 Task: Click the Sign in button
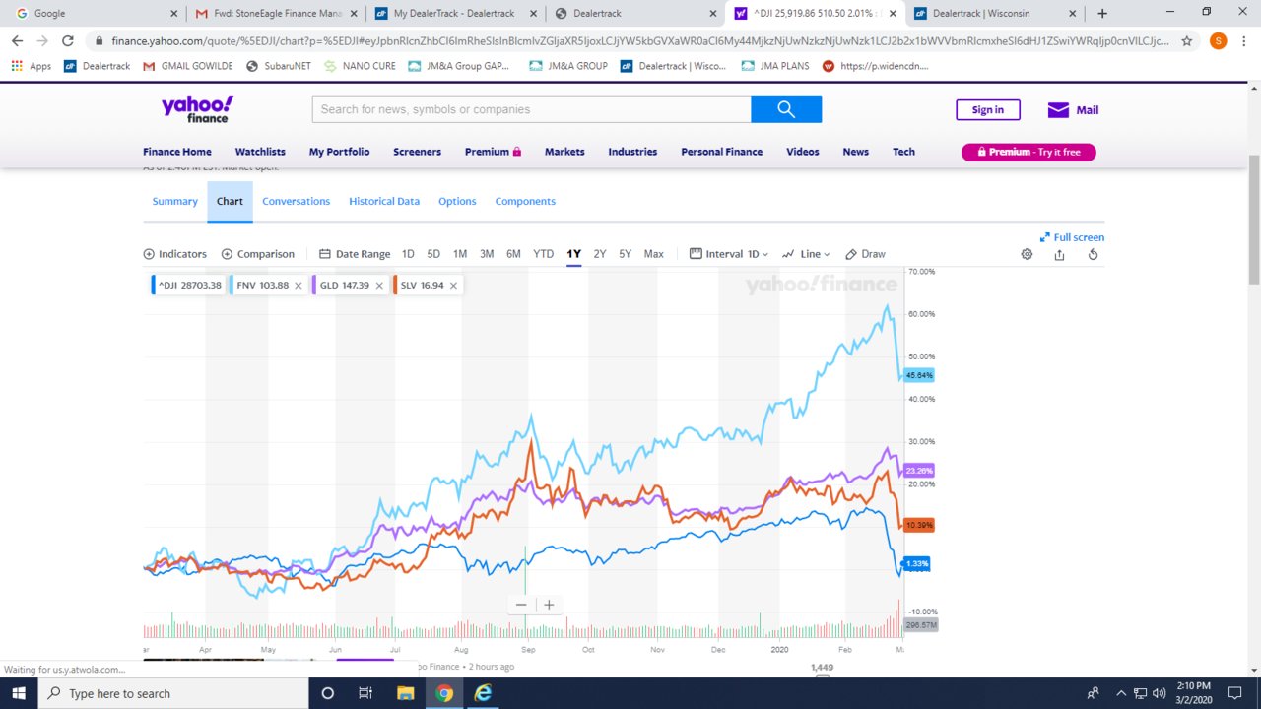coord(988,110)
